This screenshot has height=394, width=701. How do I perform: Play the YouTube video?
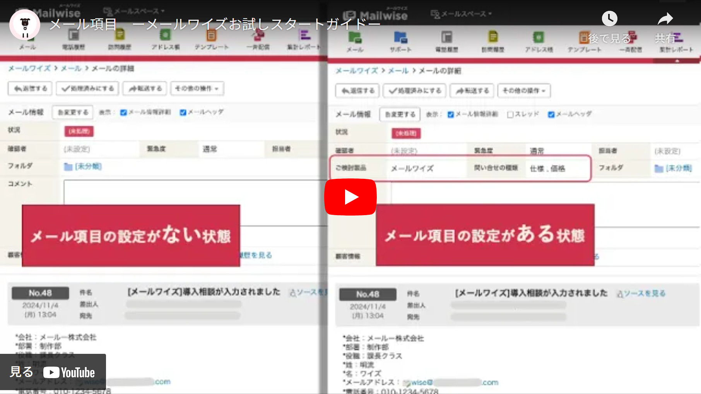tap(350, 197)
